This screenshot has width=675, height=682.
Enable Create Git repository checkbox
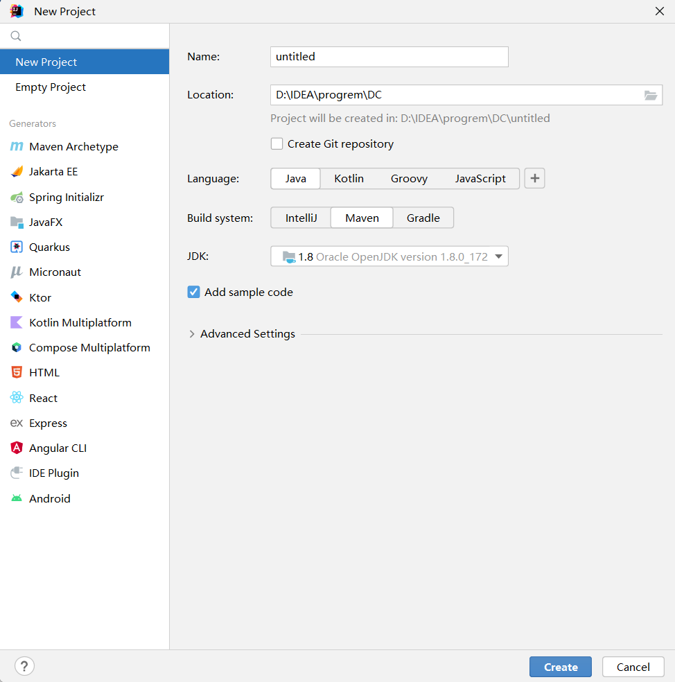(x=277, y=144)
